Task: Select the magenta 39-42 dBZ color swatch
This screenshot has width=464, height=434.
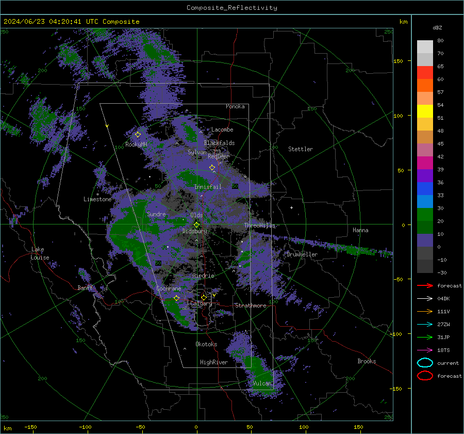Action: point(425,163)
